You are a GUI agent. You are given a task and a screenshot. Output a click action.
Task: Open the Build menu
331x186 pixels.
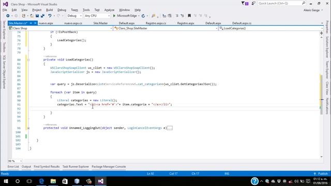point(50,10)
